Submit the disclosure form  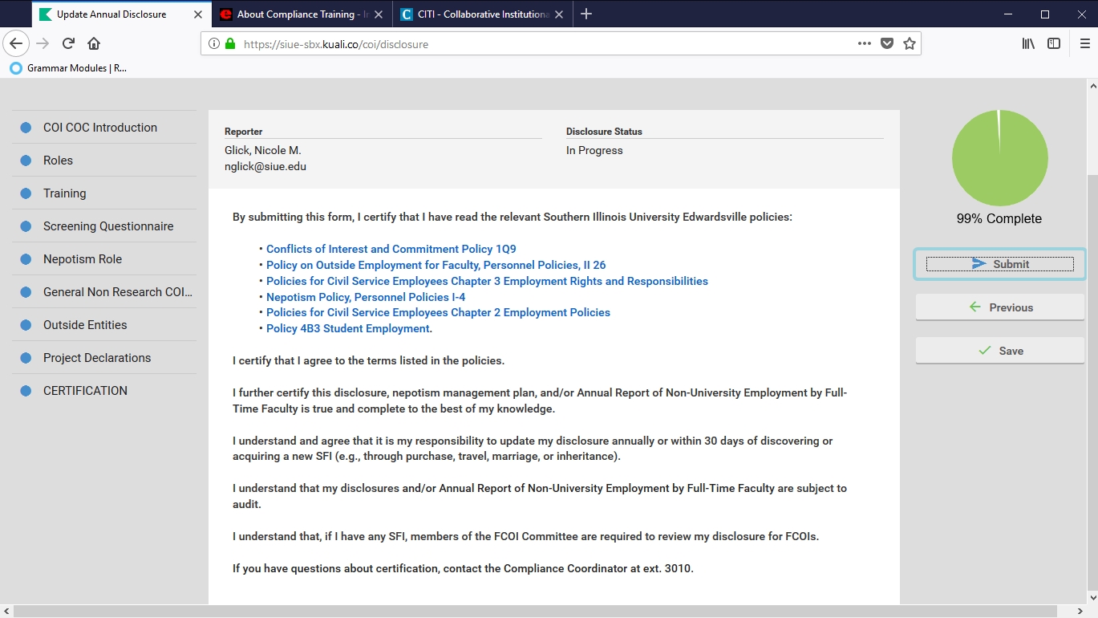999,264
